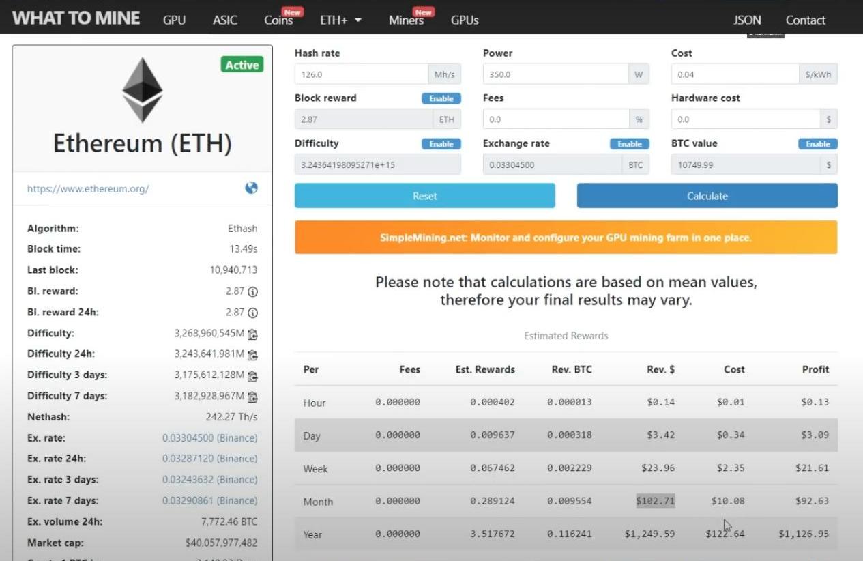Click the Block time value 13.49s
The image size is (863, 561).
pyautogui.click(x=244, y=249)
